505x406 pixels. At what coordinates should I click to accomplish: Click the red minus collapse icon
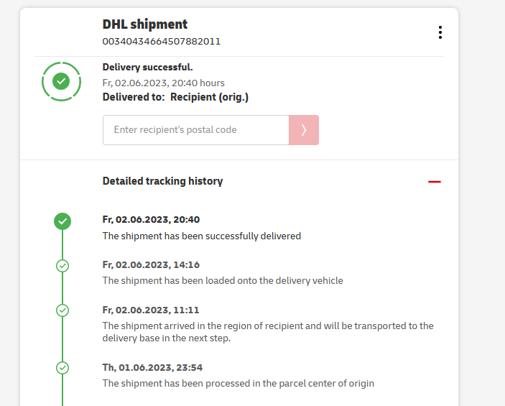[434, 182]
